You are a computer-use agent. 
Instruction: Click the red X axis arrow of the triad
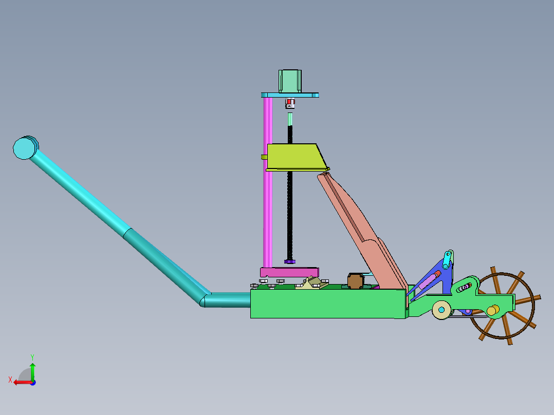click(22, 383)
